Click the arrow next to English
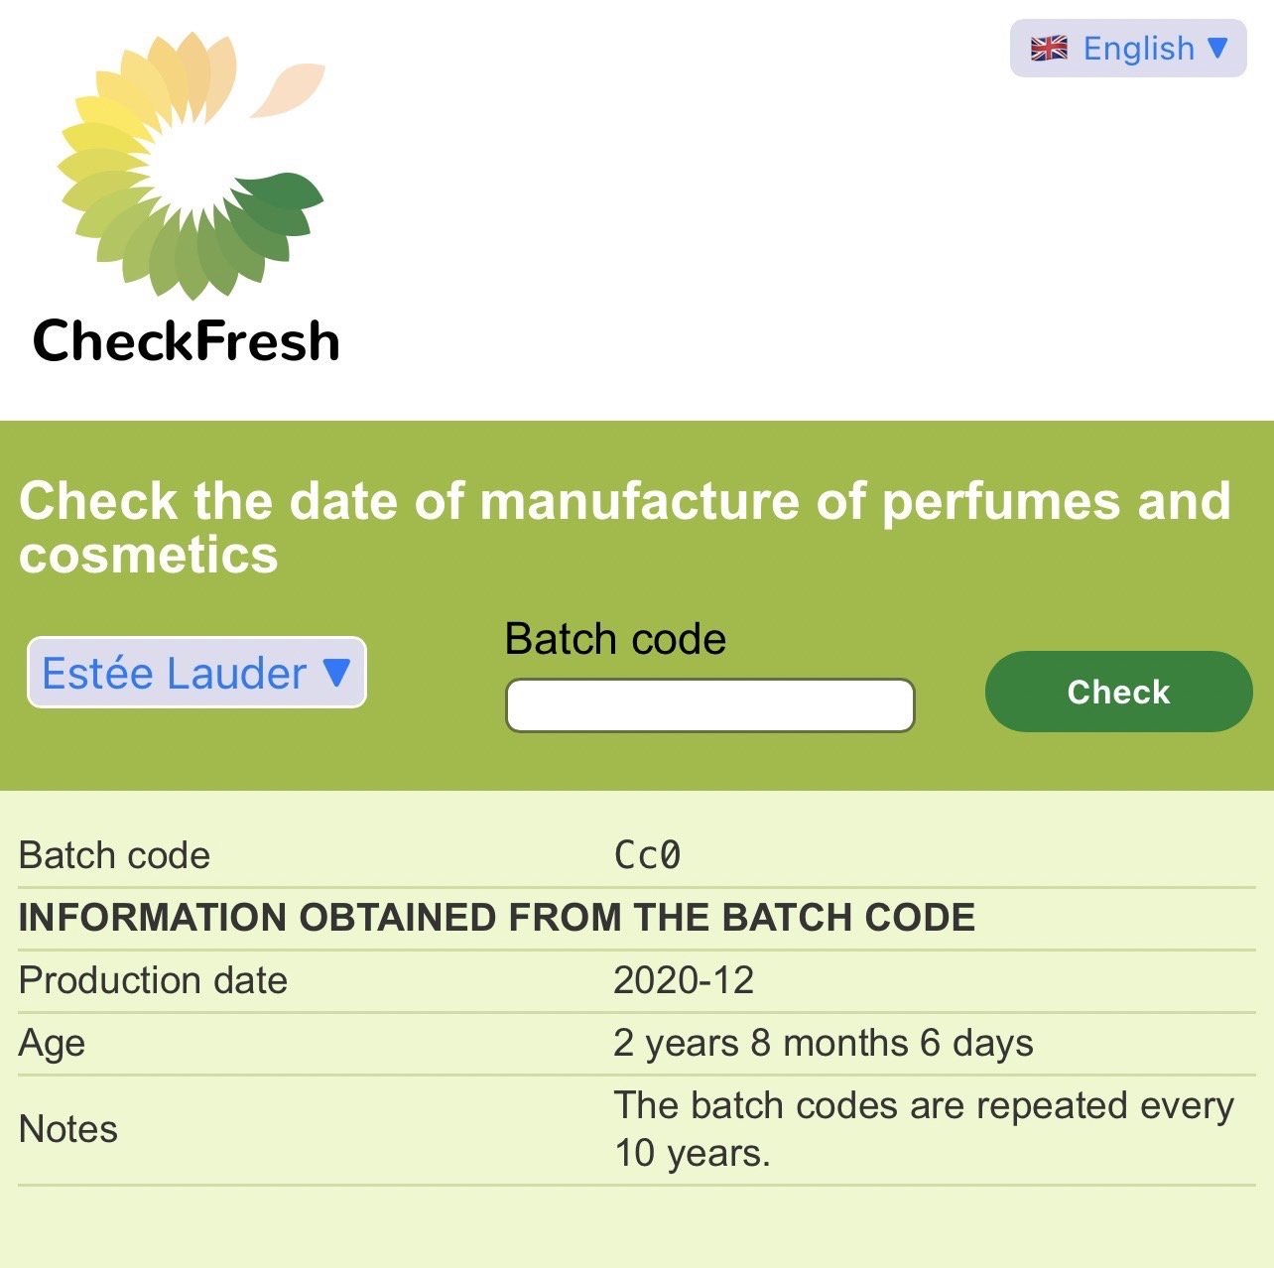The width and height of the screenshot is (1274, 1268). [x=1217, y=48]
